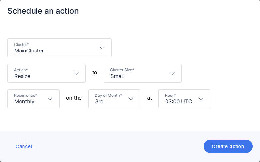Image resolution: width=260 pixels, height=162 pixels.
Task: Cancel the scheduled action dialog
Action: [24, 146]
